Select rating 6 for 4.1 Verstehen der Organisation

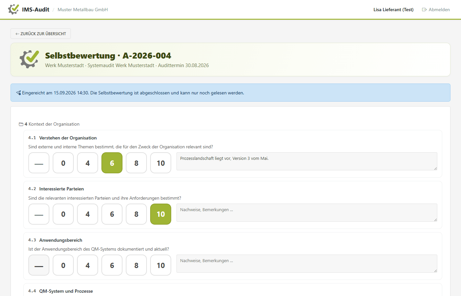pos(112,163)
